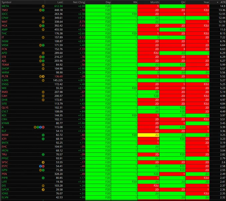Click the green circle icon on GPN row
Viewport: 226px width, 201px height.
tap(43, 170)
